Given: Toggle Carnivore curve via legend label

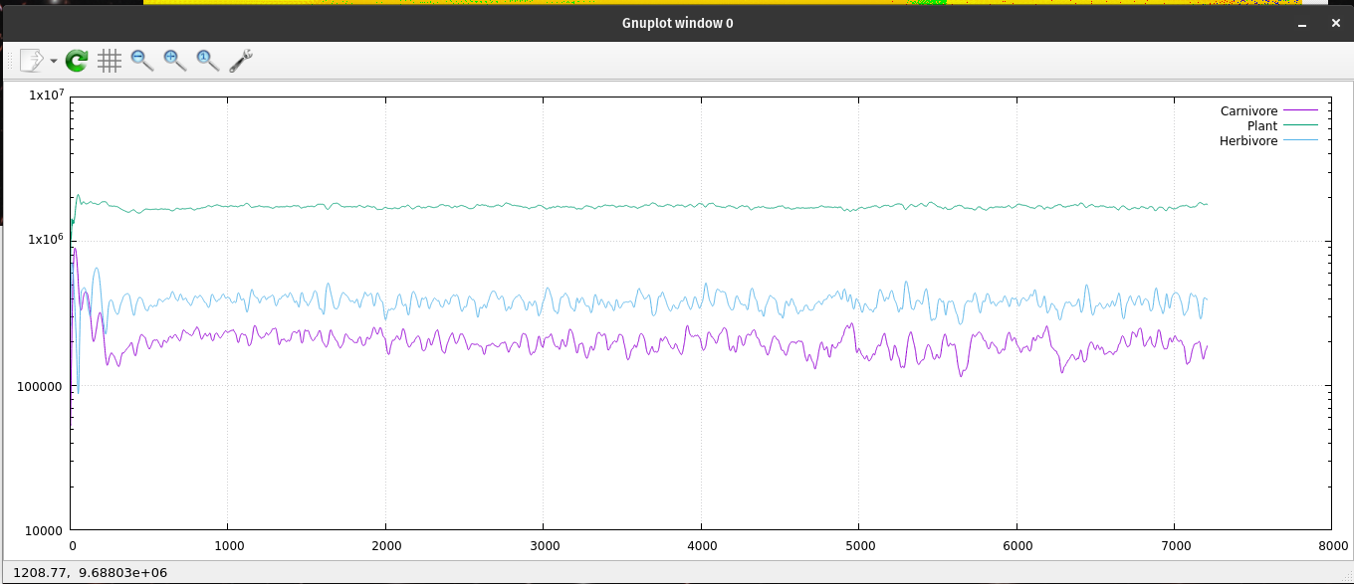Looking at the screenshot, I should tap(1248, 110).
